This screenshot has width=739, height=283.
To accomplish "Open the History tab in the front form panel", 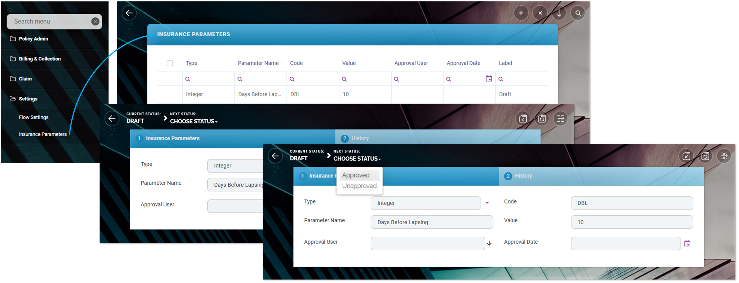I will click(601, 176).
